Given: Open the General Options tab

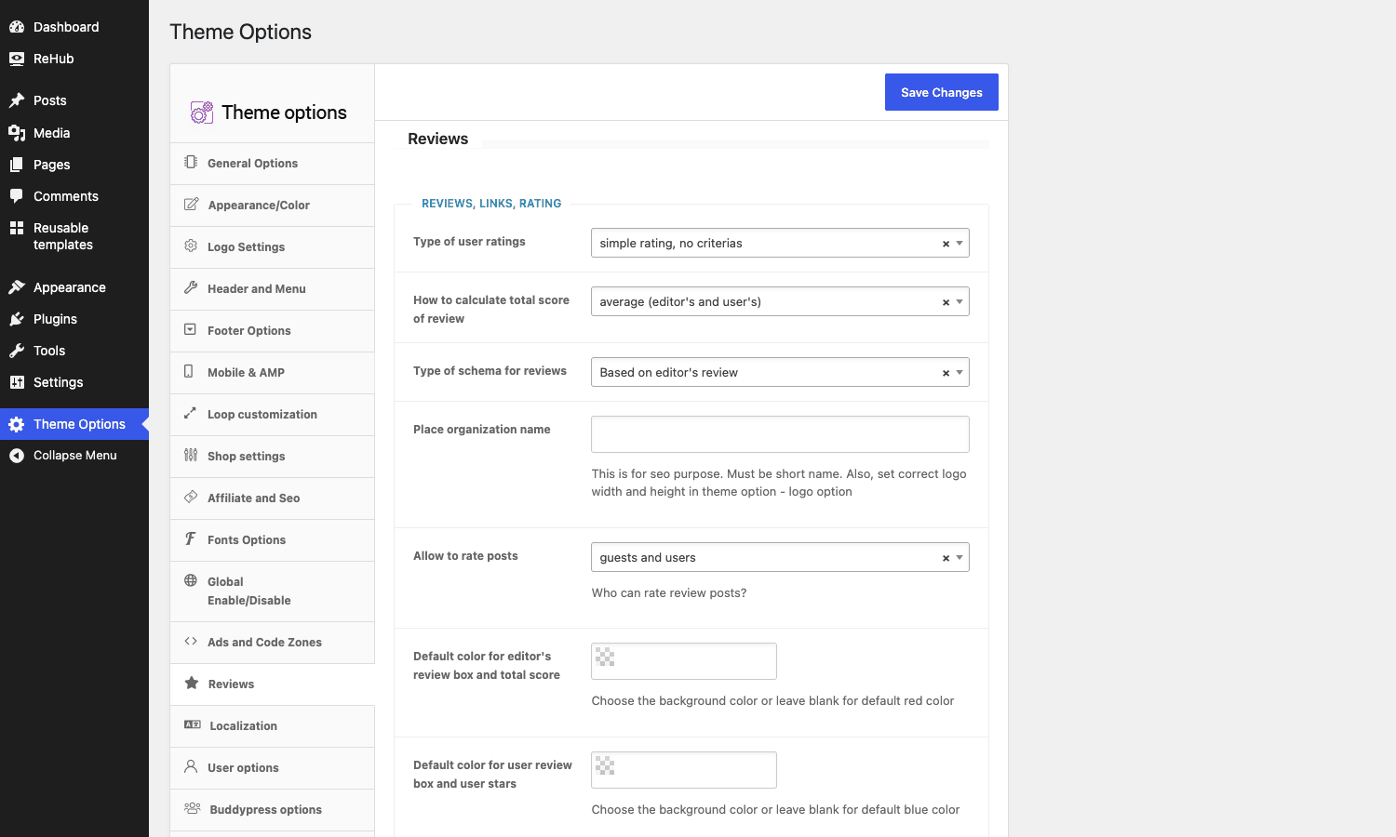Looking at the screenshot, I should tap(273, 164).
